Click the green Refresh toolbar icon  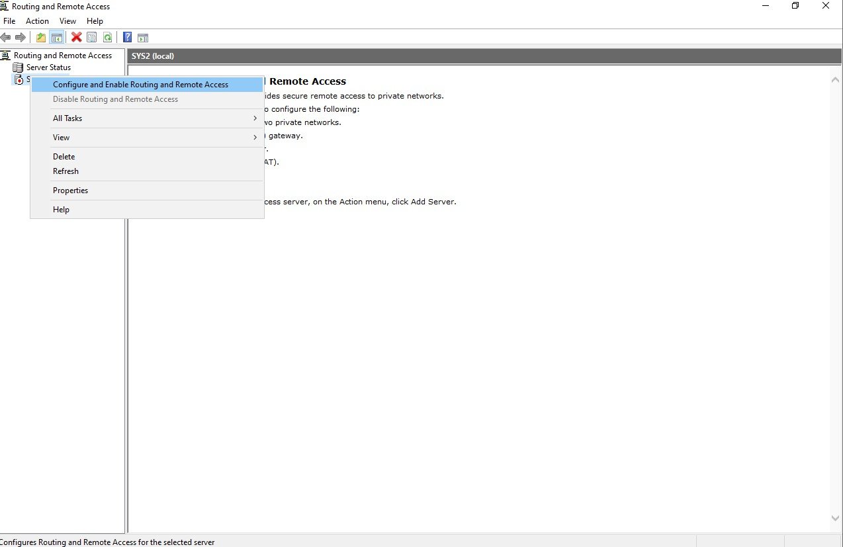coord(107,37)
